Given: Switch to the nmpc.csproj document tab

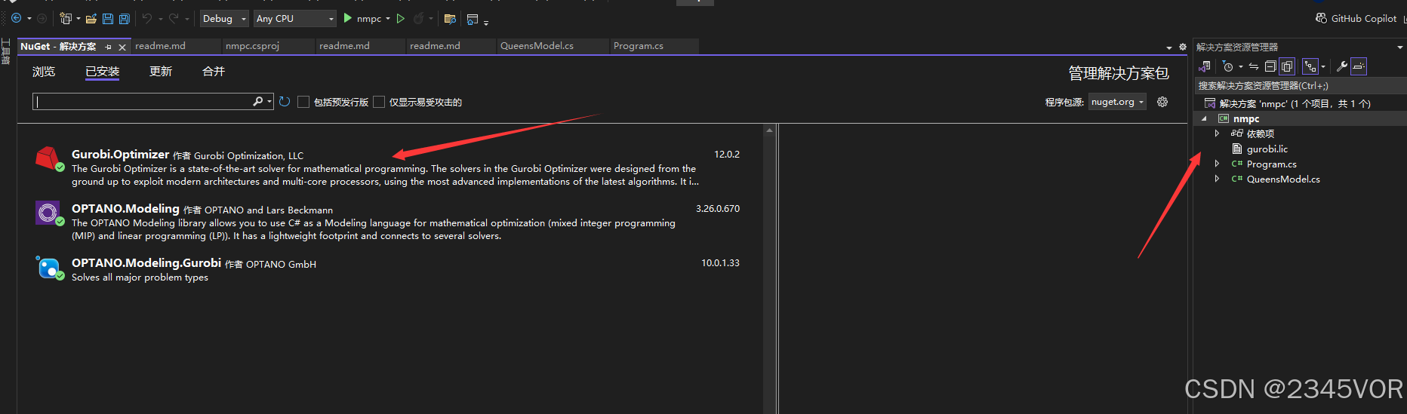Looking at the screenshot, I should pyautogui.click(x=268, y=46).
